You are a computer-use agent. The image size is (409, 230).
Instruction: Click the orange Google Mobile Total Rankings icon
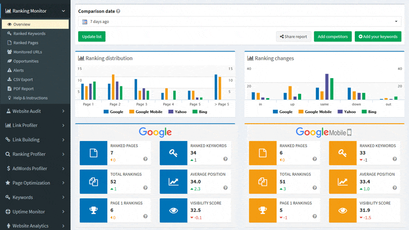pos(263,182)
